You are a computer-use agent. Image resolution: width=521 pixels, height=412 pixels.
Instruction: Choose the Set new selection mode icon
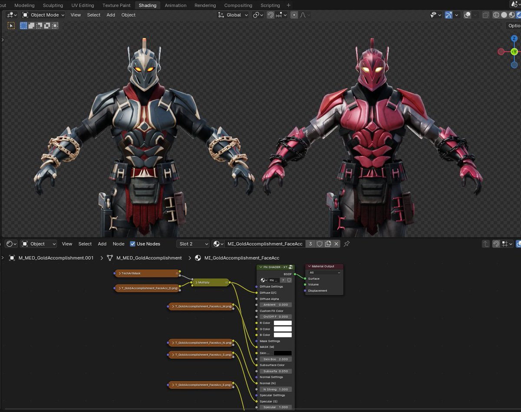[x=23, y=26]
